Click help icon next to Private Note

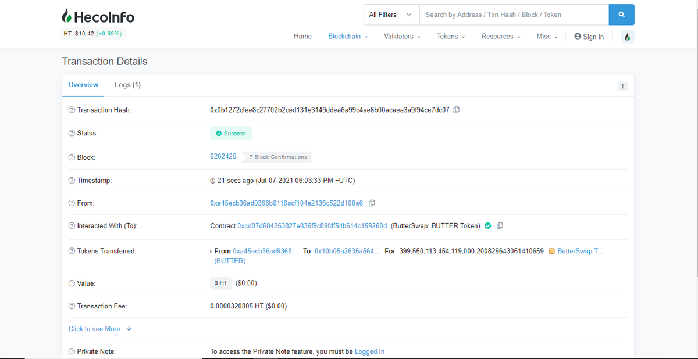[72, 351]
